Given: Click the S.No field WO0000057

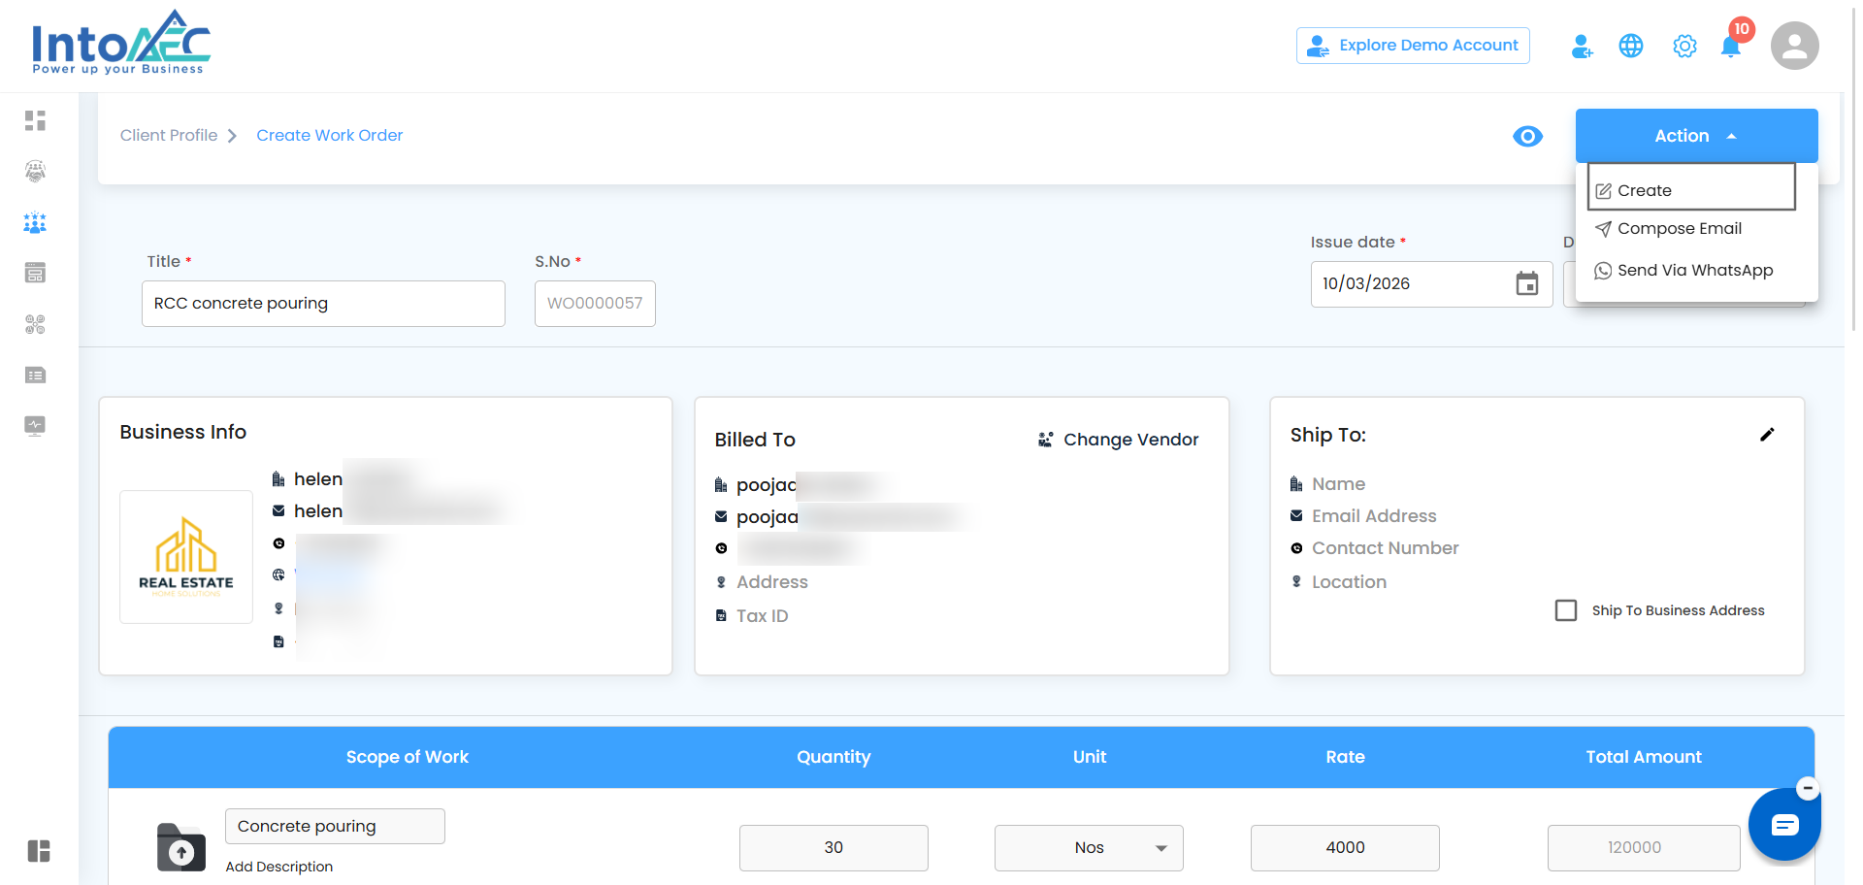Looking at the screenshot, I should tap(595, 304).
